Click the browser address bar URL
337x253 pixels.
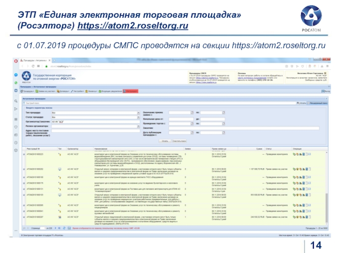71,67
